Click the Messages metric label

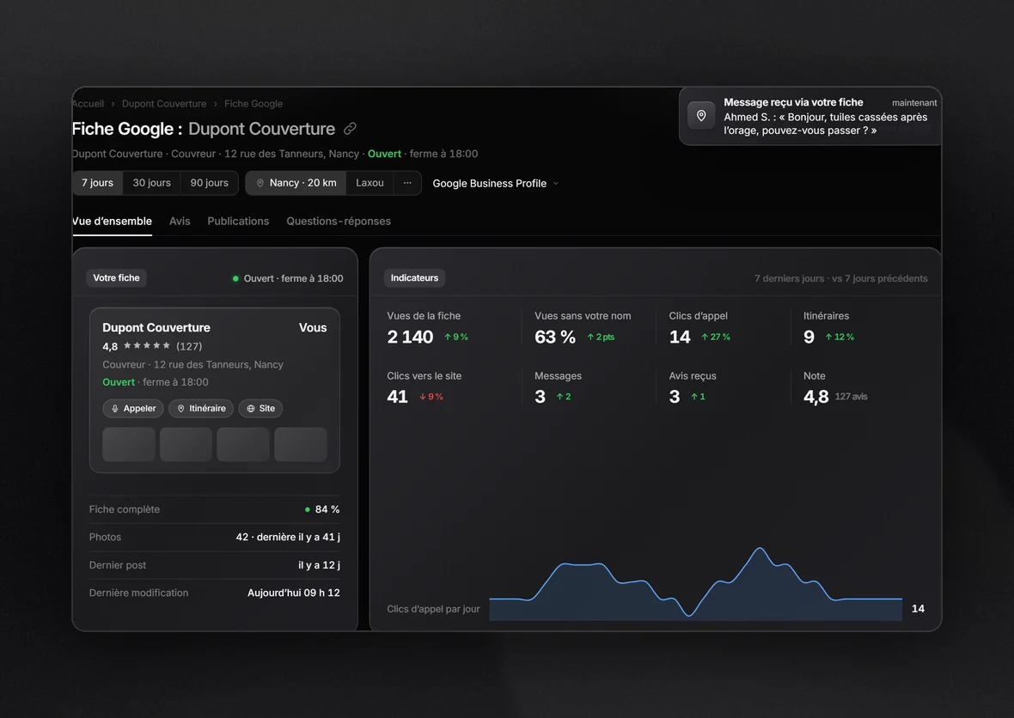point(558,376)
